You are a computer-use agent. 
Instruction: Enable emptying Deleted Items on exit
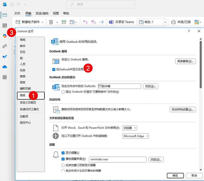[x=63, y=92]
